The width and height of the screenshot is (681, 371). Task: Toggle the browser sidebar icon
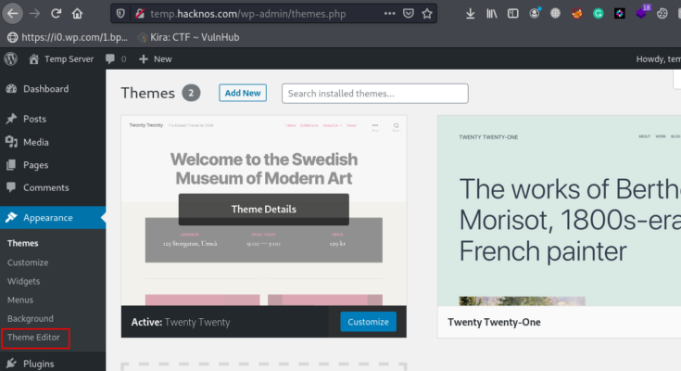pos(513,14)
